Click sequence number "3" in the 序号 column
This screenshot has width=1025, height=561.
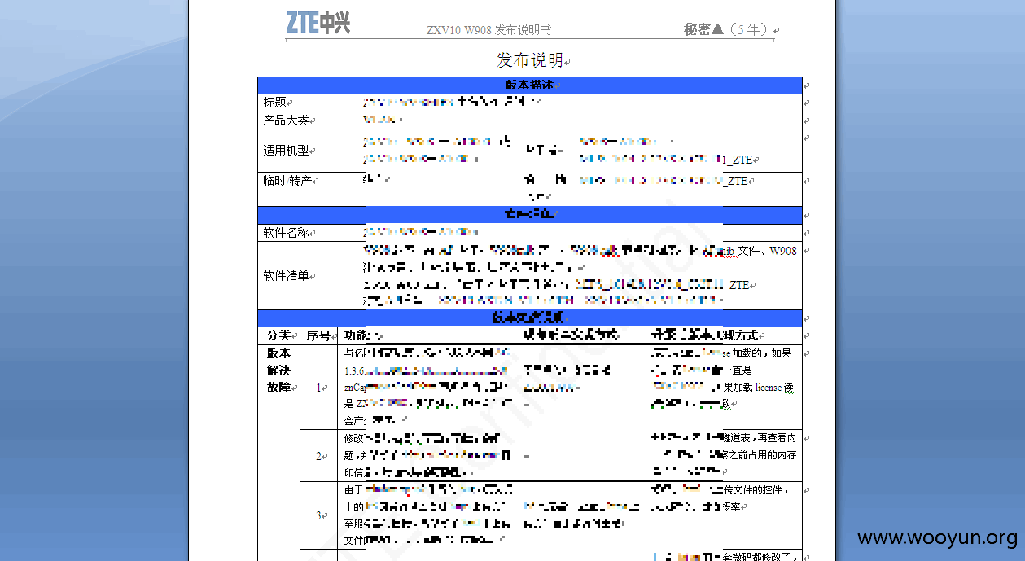click(319, 515)
